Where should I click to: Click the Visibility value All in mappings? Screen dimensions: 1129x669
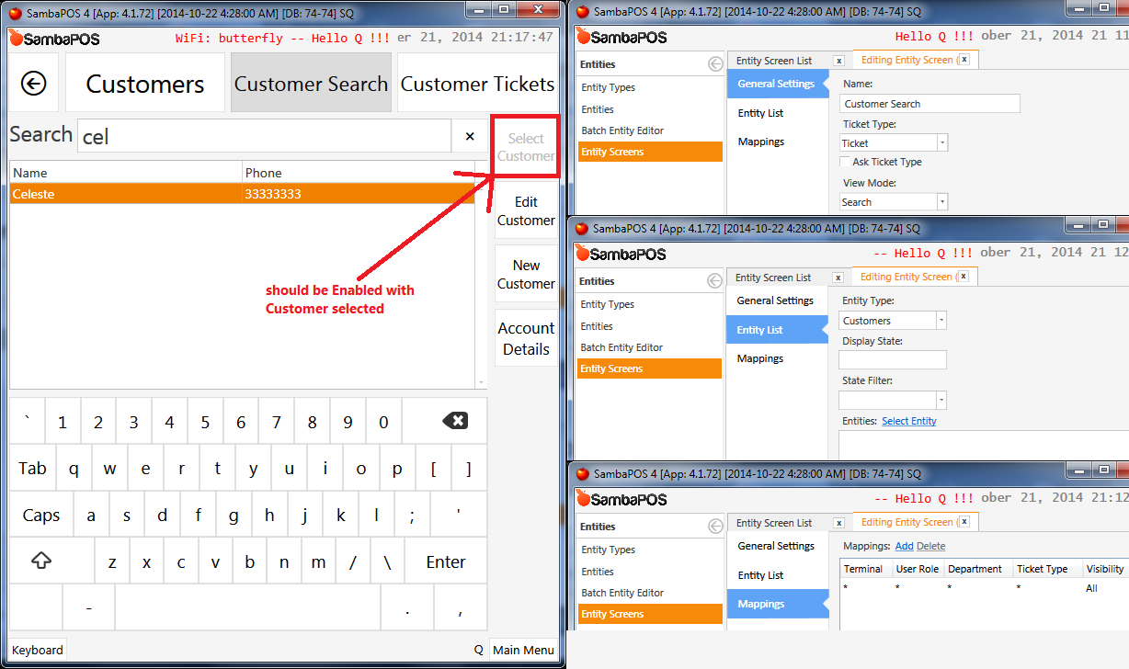(1091, 588)
